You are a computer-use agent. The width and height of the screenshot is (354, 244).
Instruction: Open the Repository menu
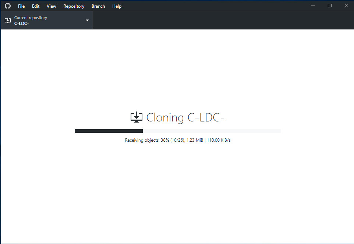(x=74, y=6)
